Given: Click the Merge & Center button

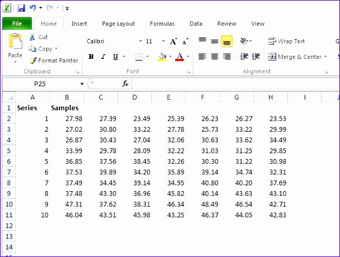Looking at the screenshot, I should tap(294, 57).
